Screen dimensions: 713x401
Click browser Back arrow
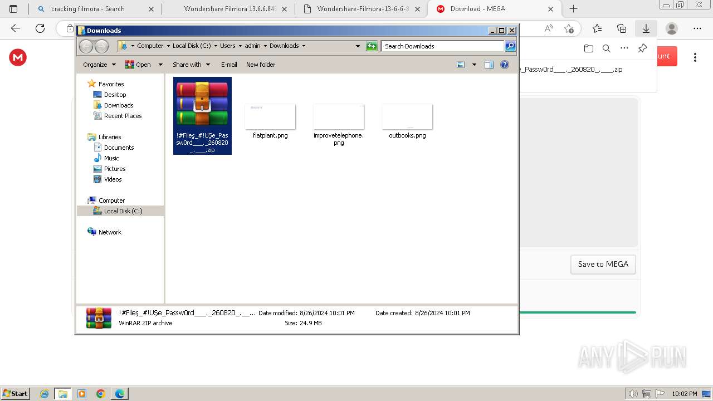click(x=16, y=28)
